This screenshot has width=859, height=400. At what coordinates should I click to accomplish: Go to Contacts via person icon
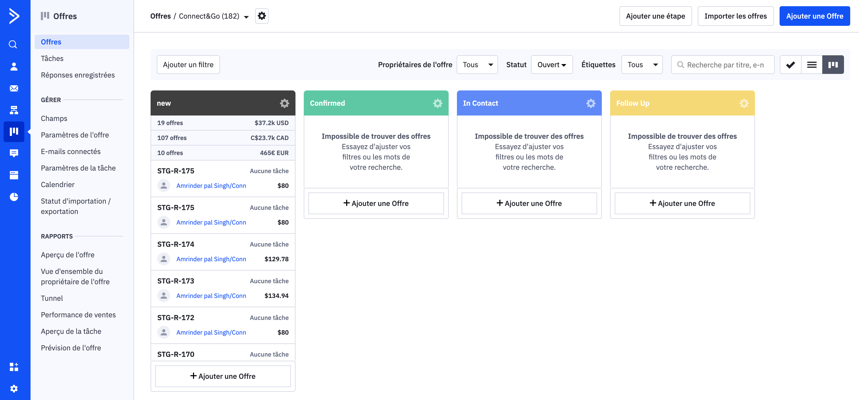[13, 66]
